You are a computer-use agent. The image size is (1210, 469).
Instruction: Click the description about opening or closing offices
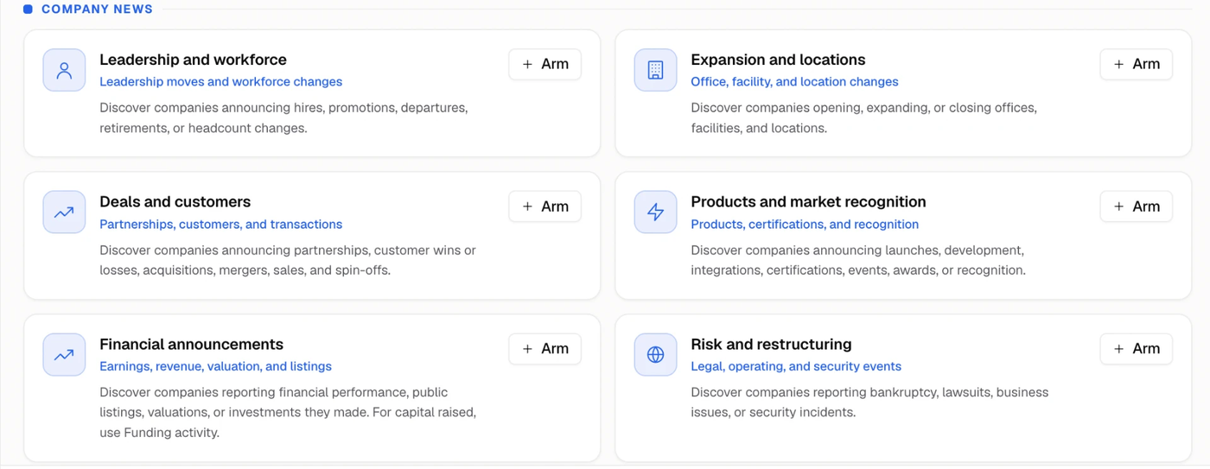click(x=863, y=118)
